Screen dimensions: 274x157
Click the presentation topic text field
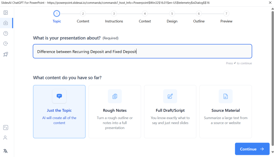coord(142,51)
